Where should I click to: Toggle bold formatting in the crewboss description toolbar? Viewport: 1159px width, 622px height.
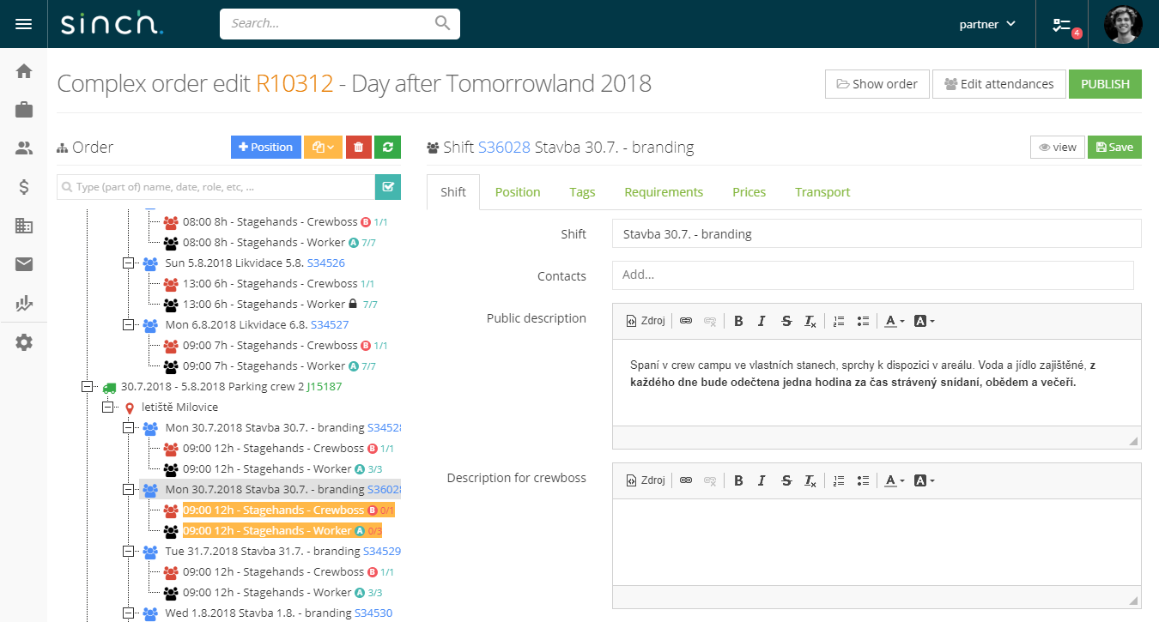click(738, 480)
